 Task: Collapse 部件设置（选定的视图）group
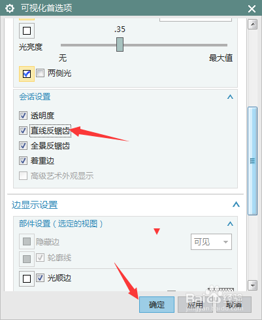[230, 224]
